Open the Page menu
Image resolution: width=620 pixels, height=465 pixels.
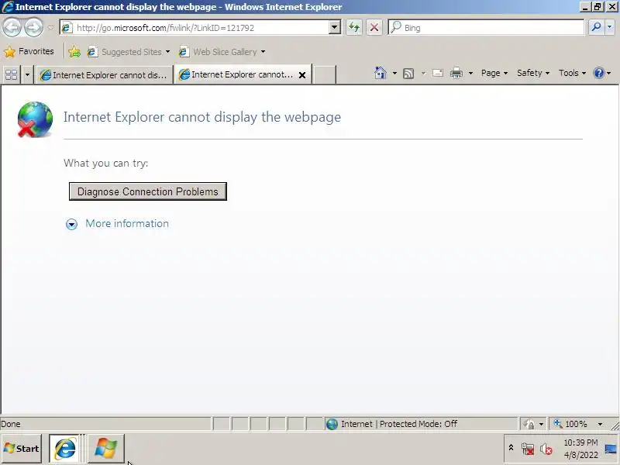(494, 73)
